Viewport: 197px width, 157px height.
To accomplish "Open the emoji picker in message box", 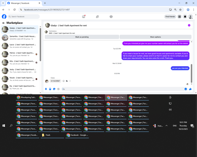I will pos(186,89).
